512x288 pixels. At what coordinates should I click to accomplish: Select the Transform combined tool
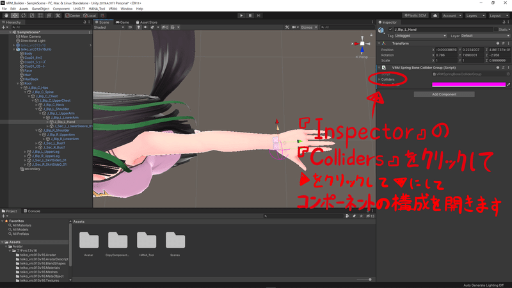click(x=49, y=15)
